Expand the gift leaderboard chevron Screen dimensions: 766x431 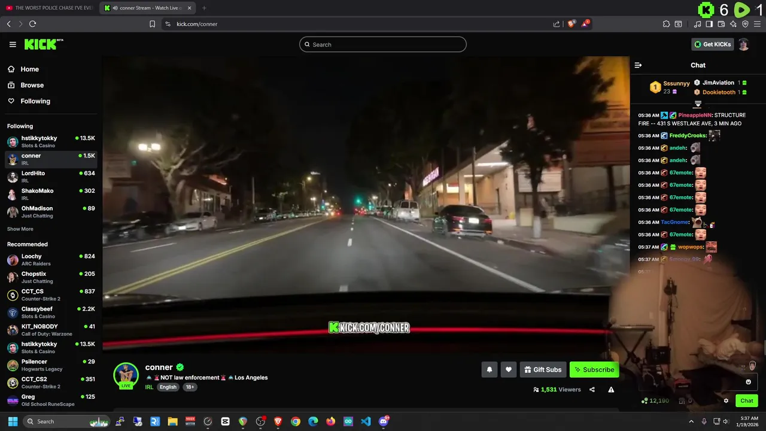pos(698,104)
